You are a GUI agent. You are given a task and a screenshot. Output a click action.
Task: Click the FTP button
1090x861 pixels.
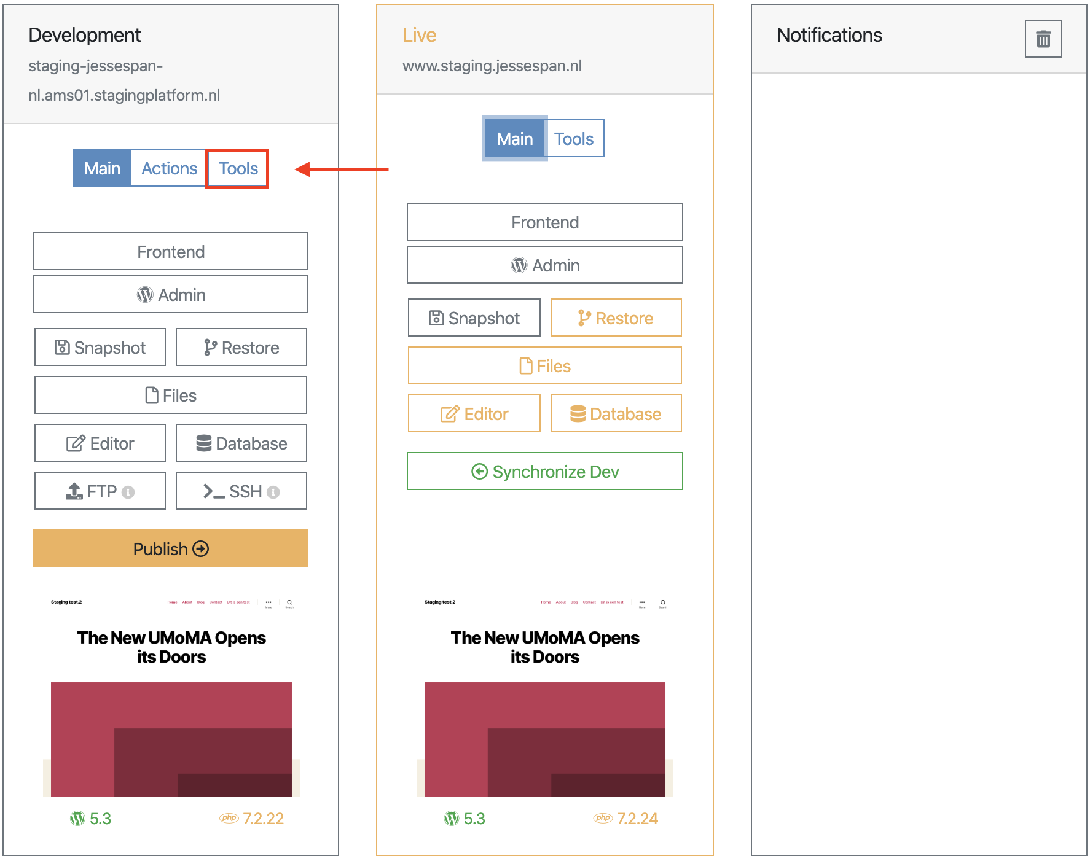click(x=100, y=491)
